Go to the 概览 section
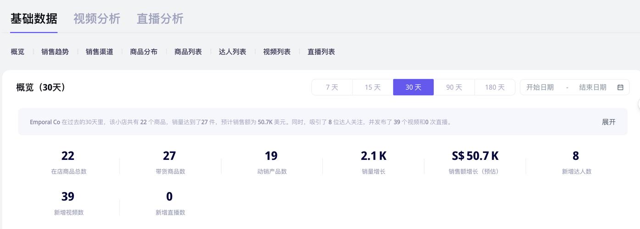 [x=17, y=52]
